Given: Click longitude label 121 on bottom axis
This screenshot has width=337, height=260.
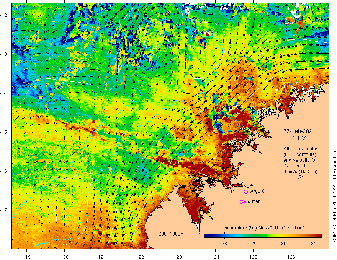Looking at the screenshot, I should point(102,257).
